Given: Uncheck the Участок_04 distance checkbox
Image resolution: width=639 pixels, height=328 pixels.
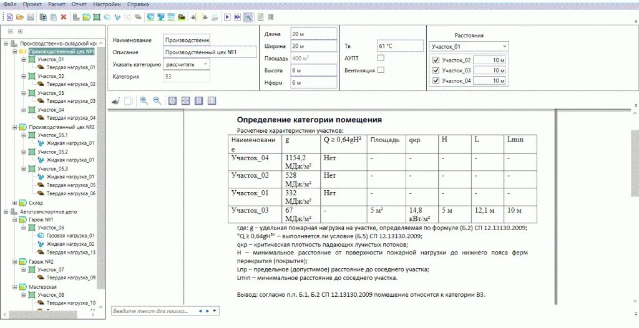Looking at the screenshot, I should coord(436,80).
